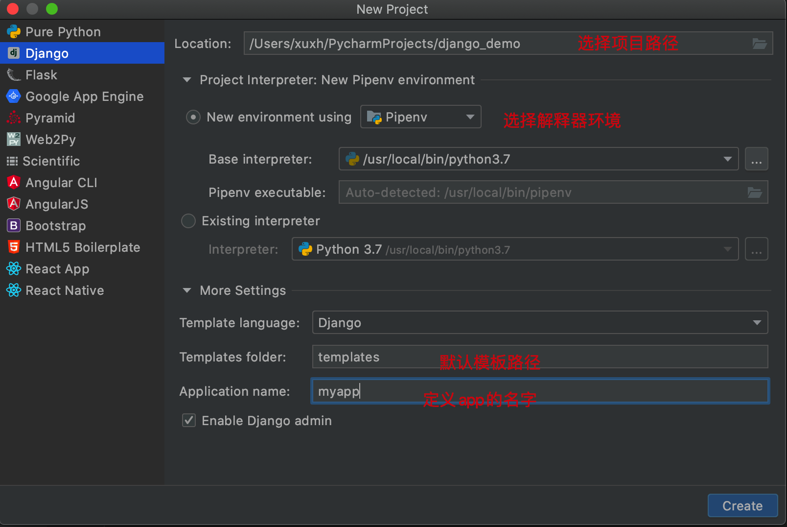Click the Pipenv executable field

553,192
